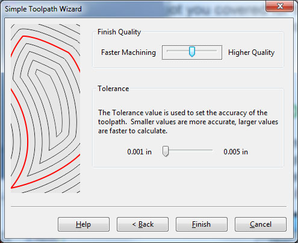
Task: Click the Finish Quality group heading
Action: pos(119,32)
